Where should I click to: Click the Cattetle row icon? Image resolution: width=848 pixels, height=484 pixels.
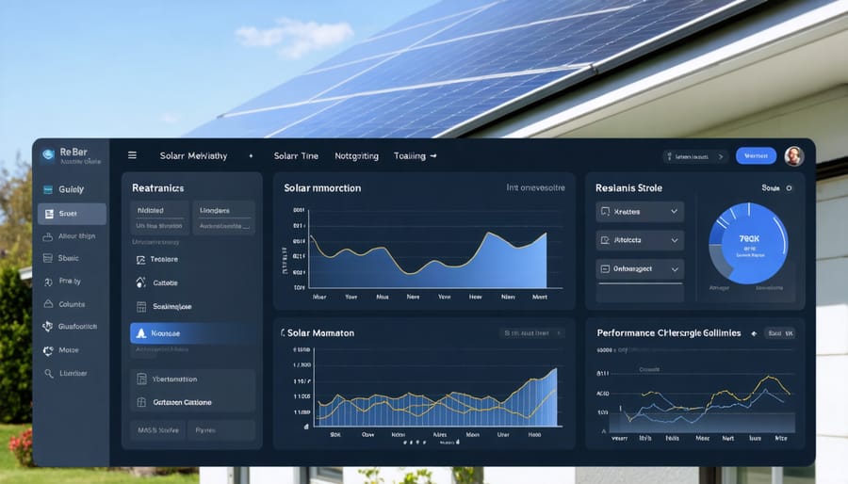tap(140, 282)
